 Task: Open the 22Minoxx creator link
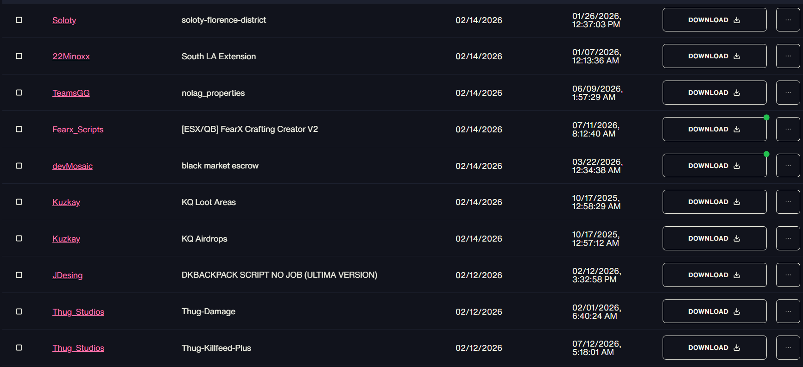(71, 56)
